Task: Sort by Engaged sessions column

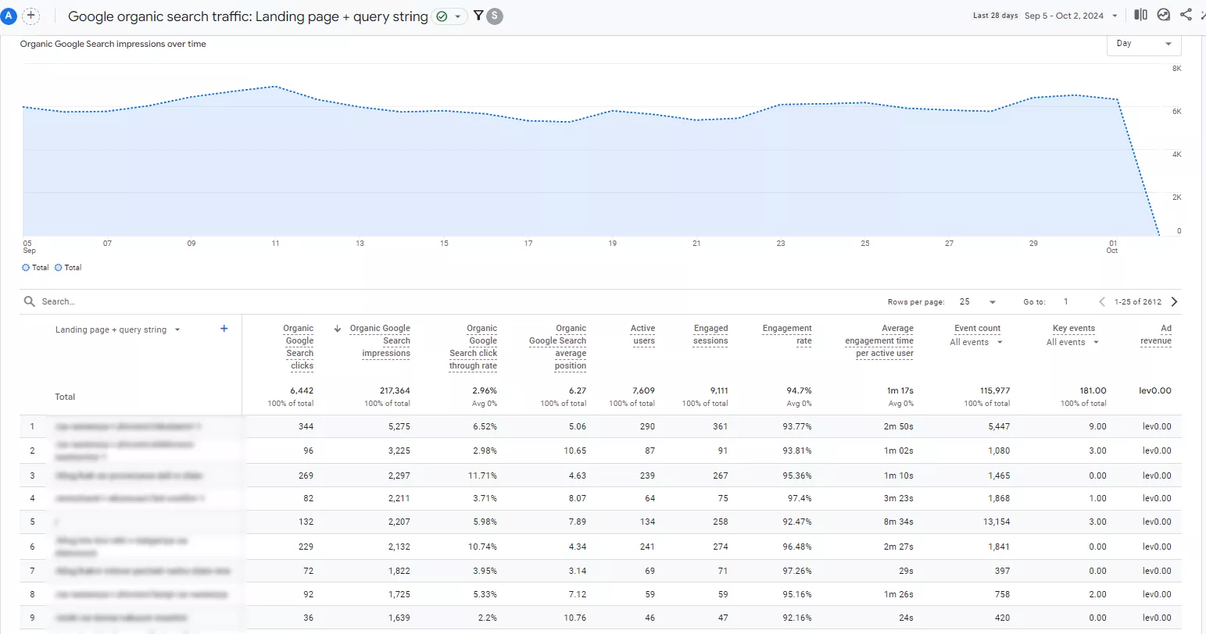Action: pos(710,334)
